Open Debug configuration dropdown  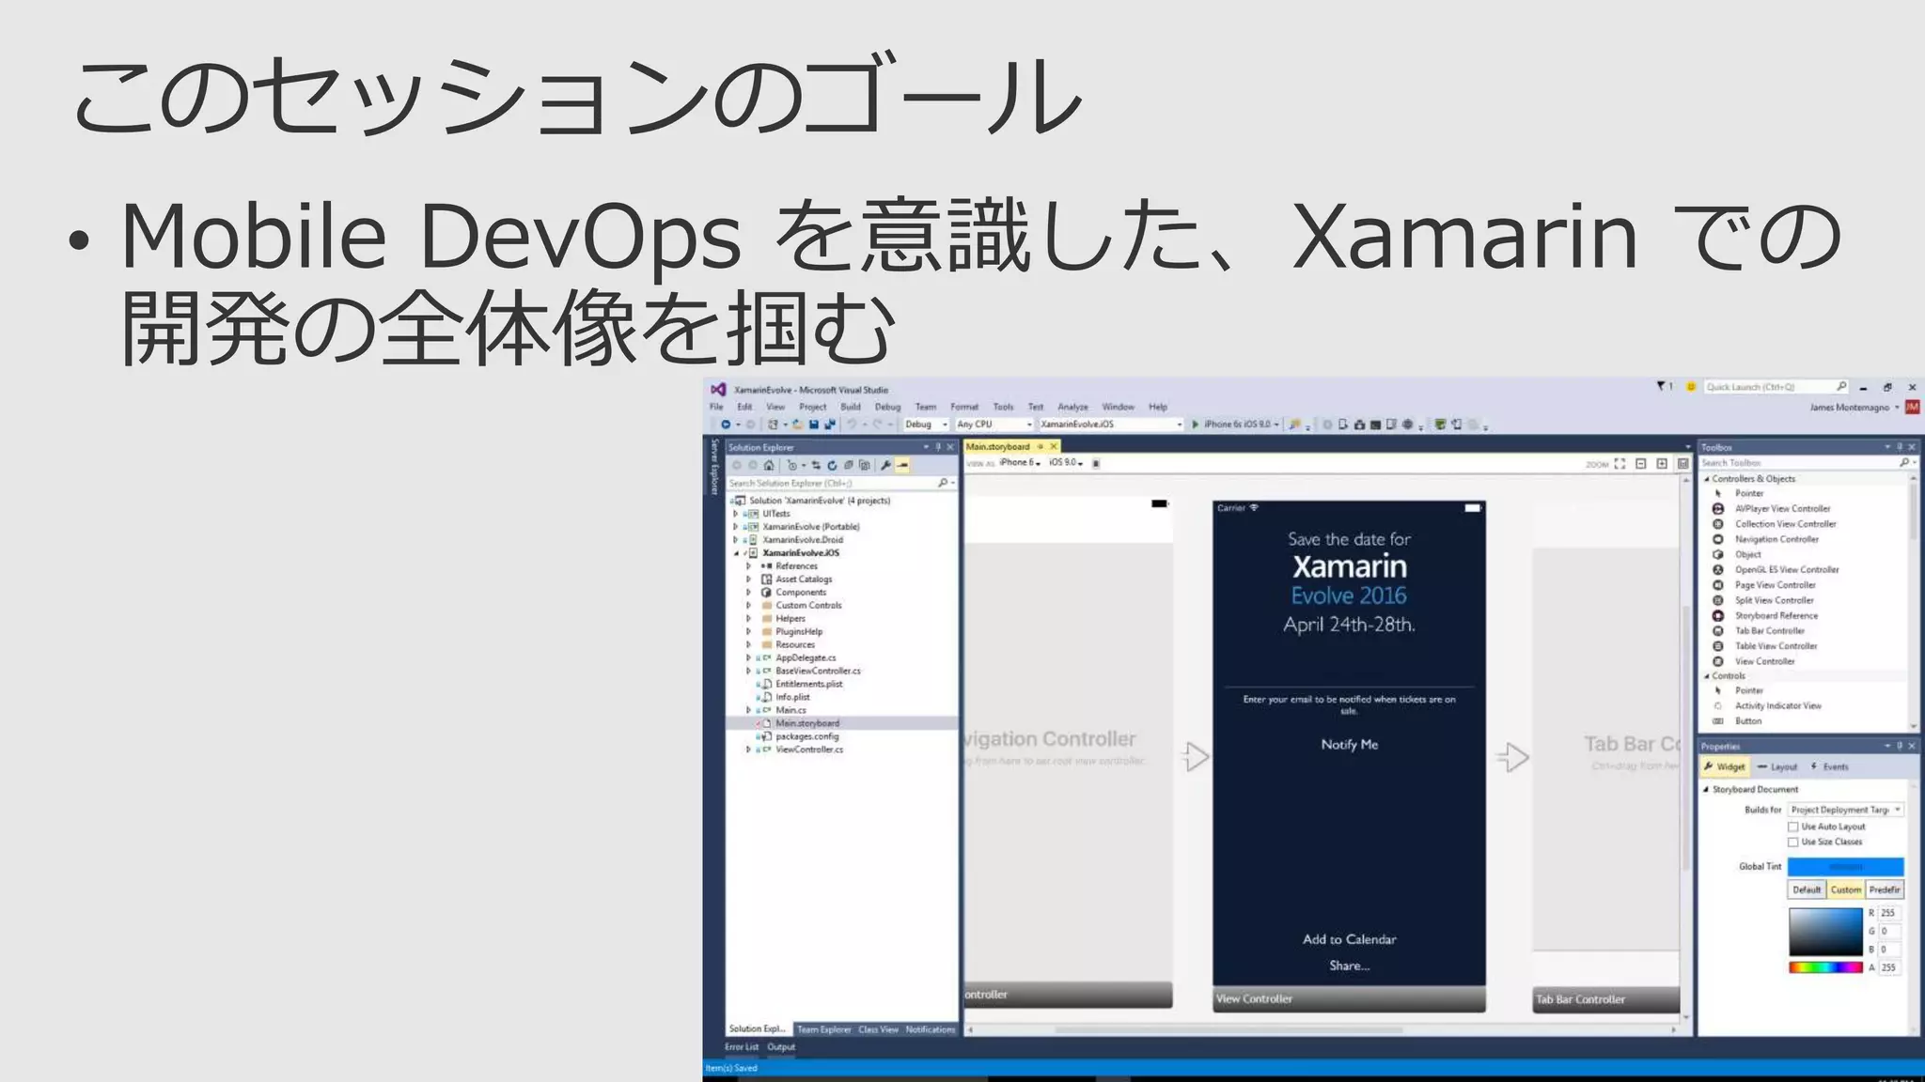pos(926,425)
